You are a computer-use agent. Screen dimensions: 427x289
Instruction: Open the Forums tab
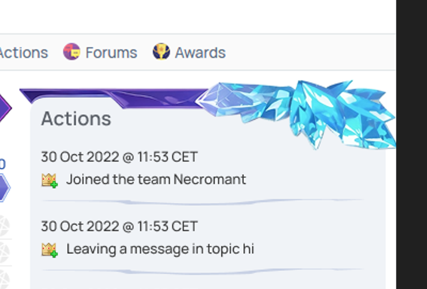click(111, 52)
